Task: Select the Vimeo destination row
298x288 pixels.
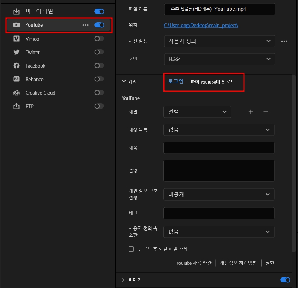Action: [58, 39]
